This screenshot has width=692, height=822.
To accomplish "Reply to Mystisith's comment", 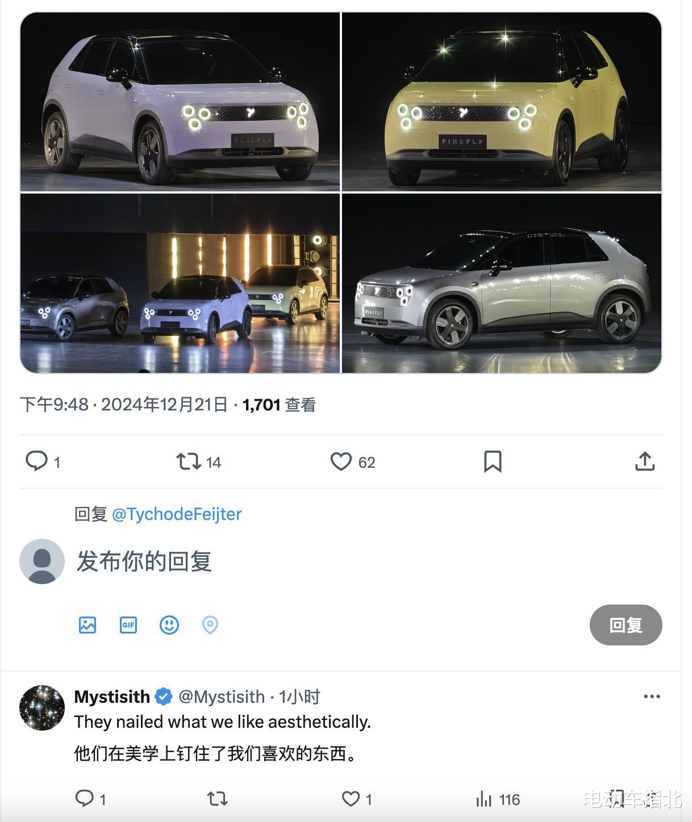I will 84,799.
